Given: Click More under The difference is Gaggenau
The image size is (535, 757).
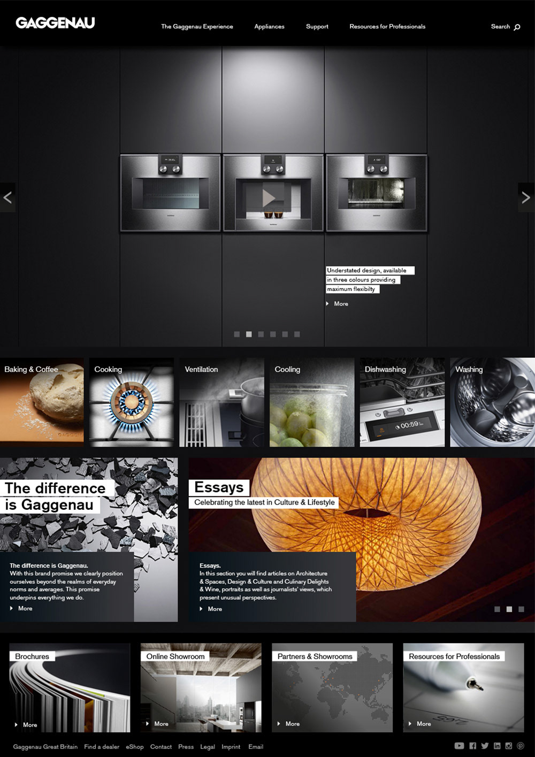Looking at the screenshot, I should click(x=21, y=608).
